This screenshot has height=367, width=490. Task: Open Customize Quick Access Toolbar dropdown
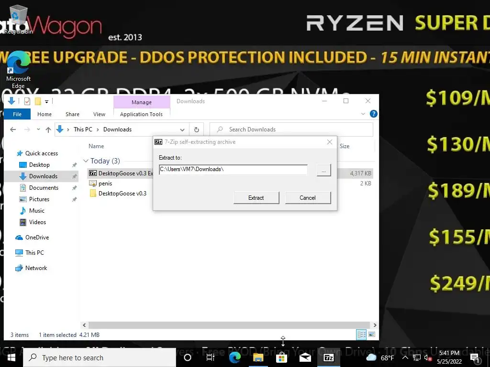(x=46, y=101)
